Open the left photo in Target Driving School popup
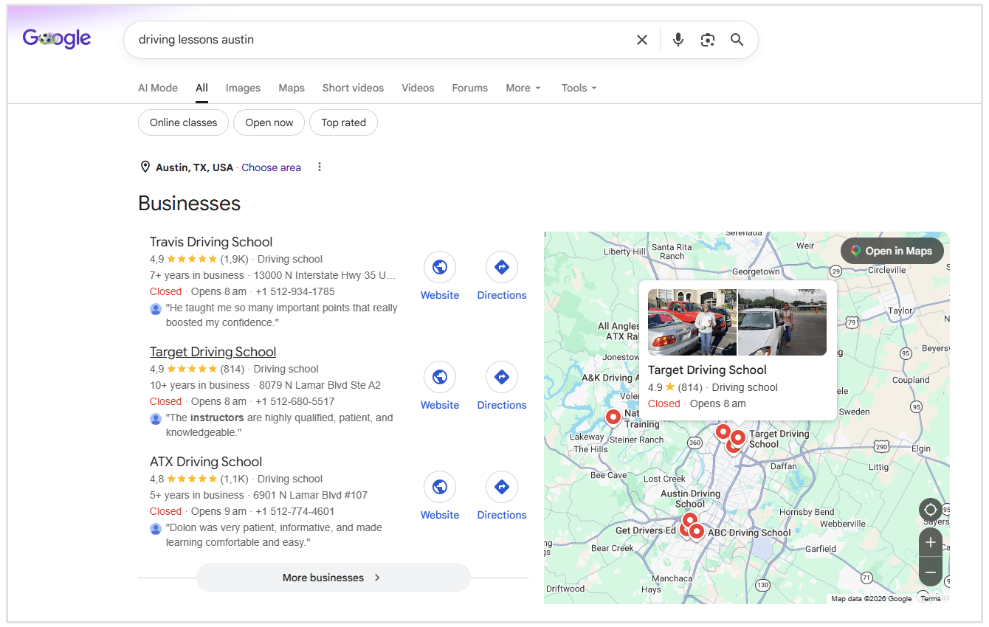 pyautogui.click(x=692, y=322)
